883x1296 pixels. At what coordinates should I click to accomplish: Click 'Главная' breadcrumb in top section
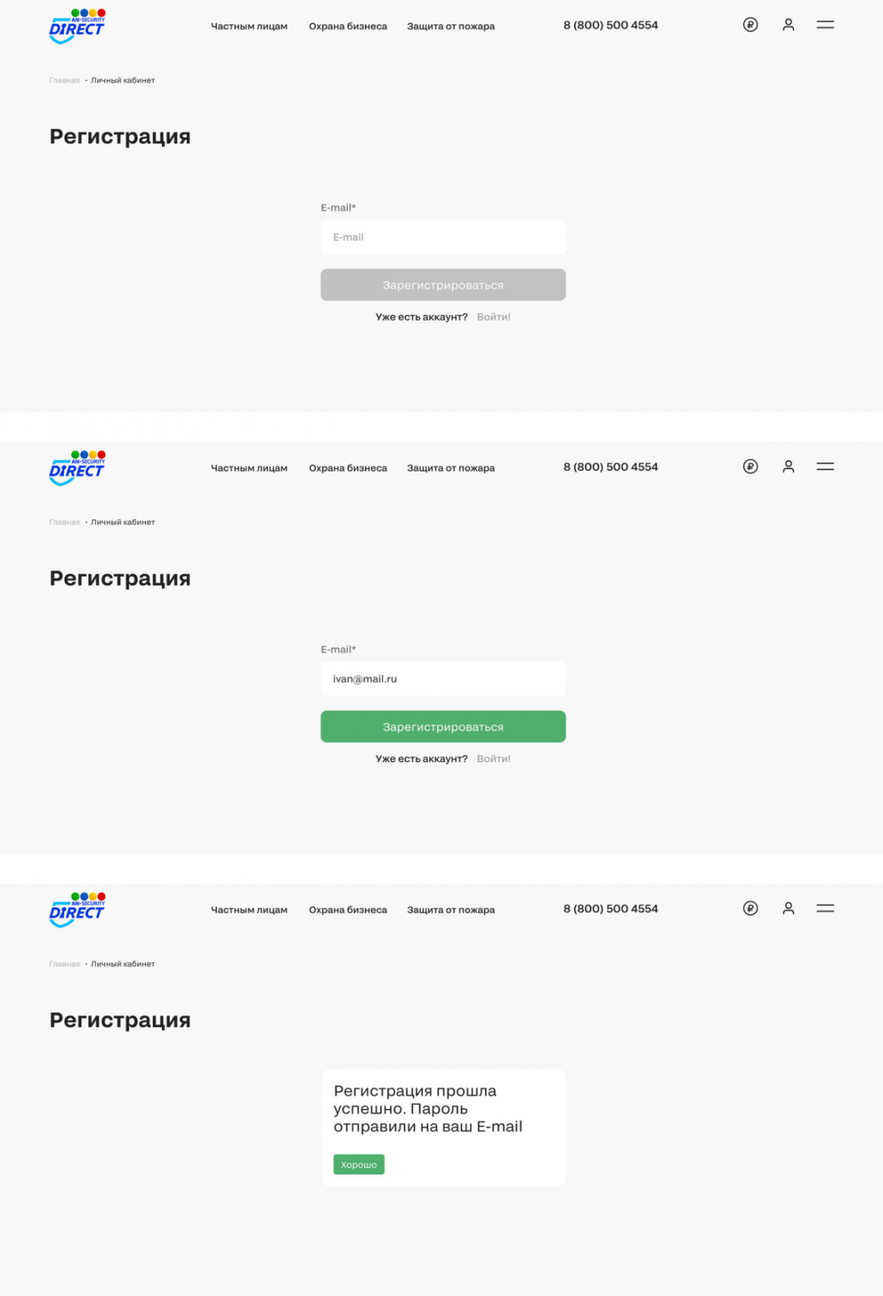coord(64,80)
